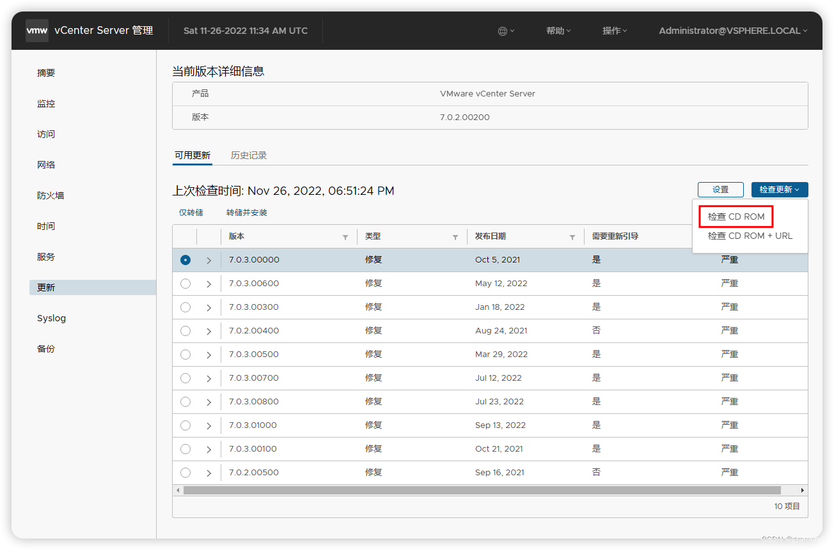Open 更新 in the sidebar
The image size is (834, 550).
click(93, 287)
